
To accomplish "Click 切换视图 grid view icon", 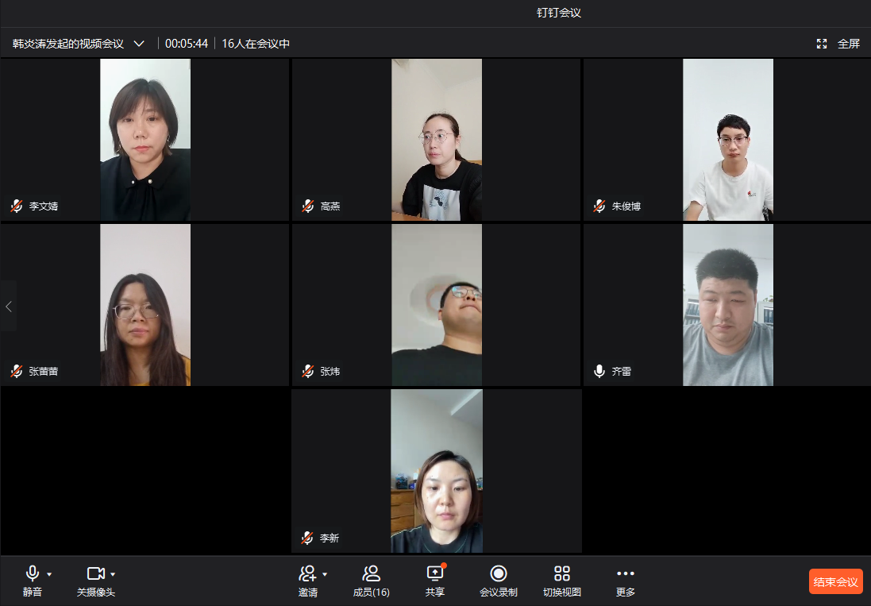I will 562,573.
